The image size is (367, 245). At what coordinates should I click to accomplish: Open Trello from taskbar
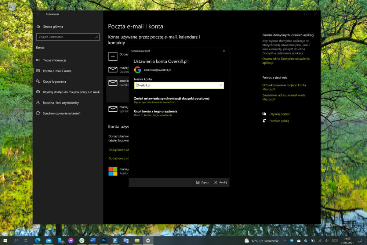click(x=115, y=241)
